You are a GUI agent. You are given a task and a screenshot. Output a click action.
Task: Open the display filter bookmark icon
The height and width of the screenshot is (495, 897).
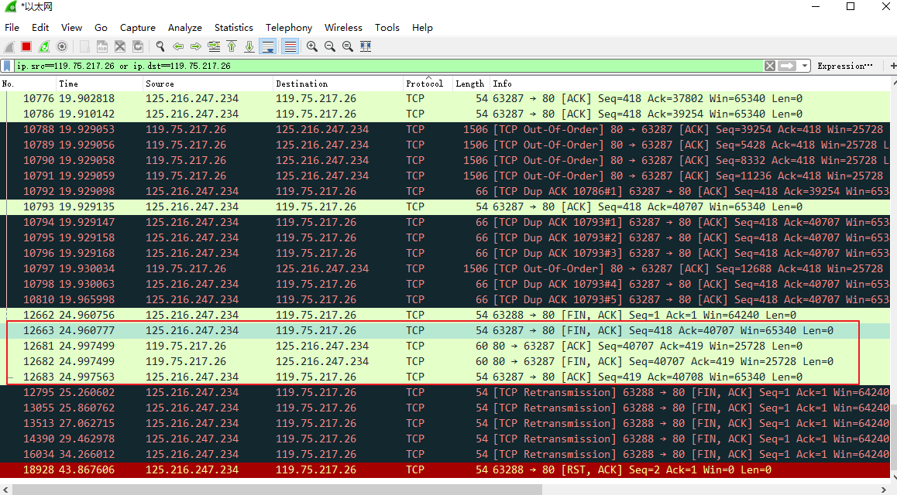pos(8,67)
